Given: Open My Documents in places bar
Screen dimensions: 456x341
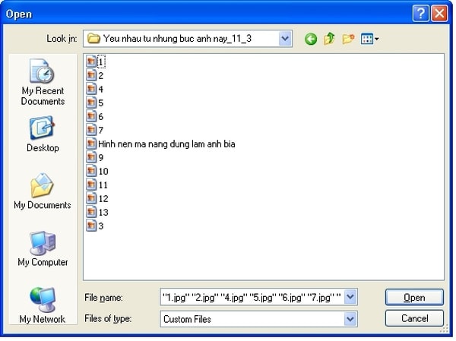Looking at the screenshot, I should (43, 191).
